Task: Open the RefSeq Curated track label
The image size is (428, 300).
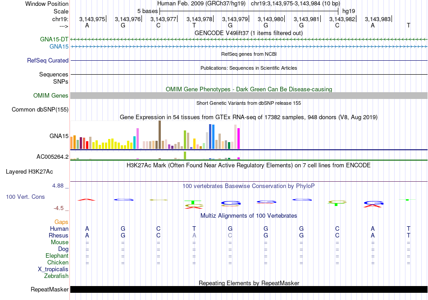Action: click(48, 60)
